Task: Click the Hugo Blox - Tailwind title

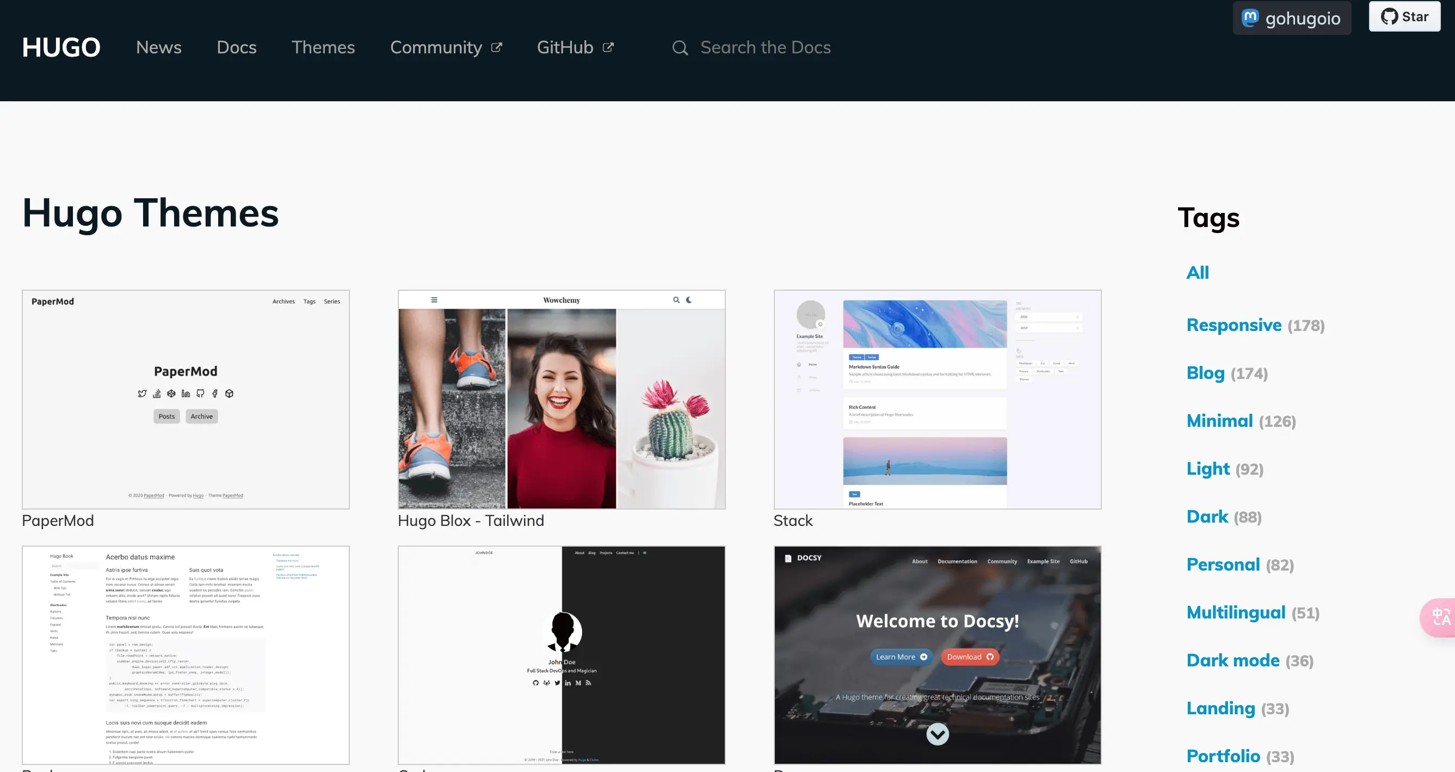Action: point(471,520)
